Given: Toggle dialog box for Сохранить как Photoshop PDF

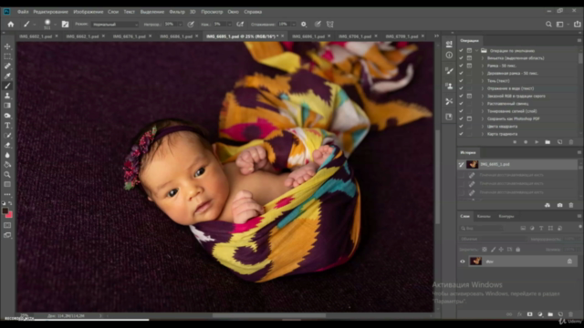Looking at the screenshot, I should tap(469, 118).
